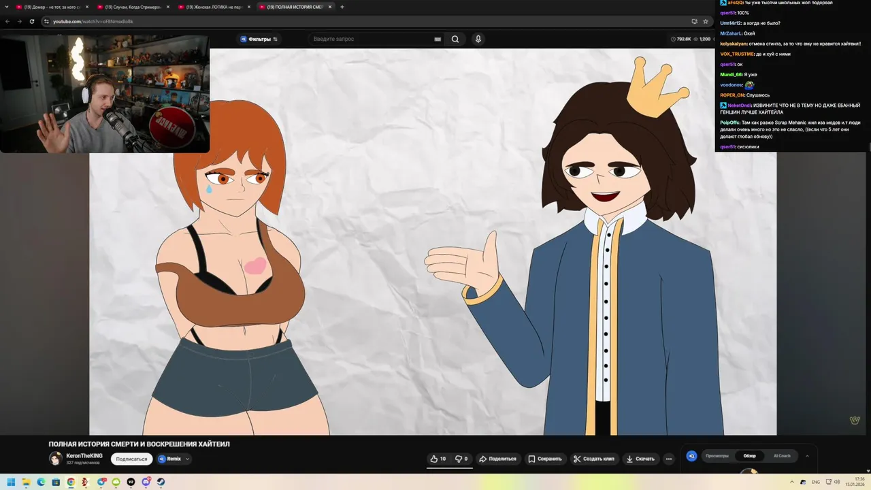The height and width of the screenshot is (490, 871).
Task: Click the browser forward arrow
Action: coord(19,21)
